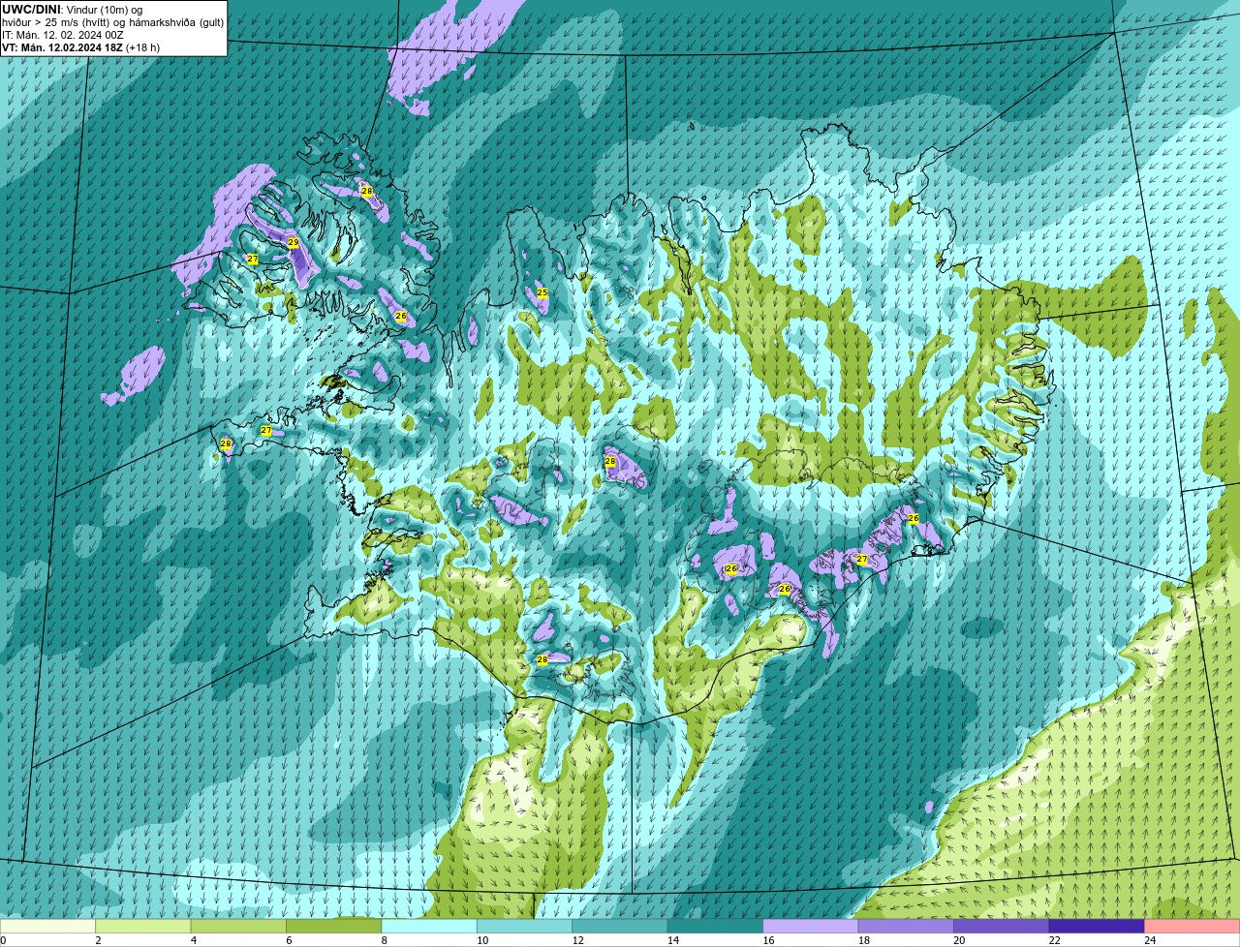Click the legend tick label "16"
Image resolution: width=1240 pixels, height=947 pixels.
point(769,940)
